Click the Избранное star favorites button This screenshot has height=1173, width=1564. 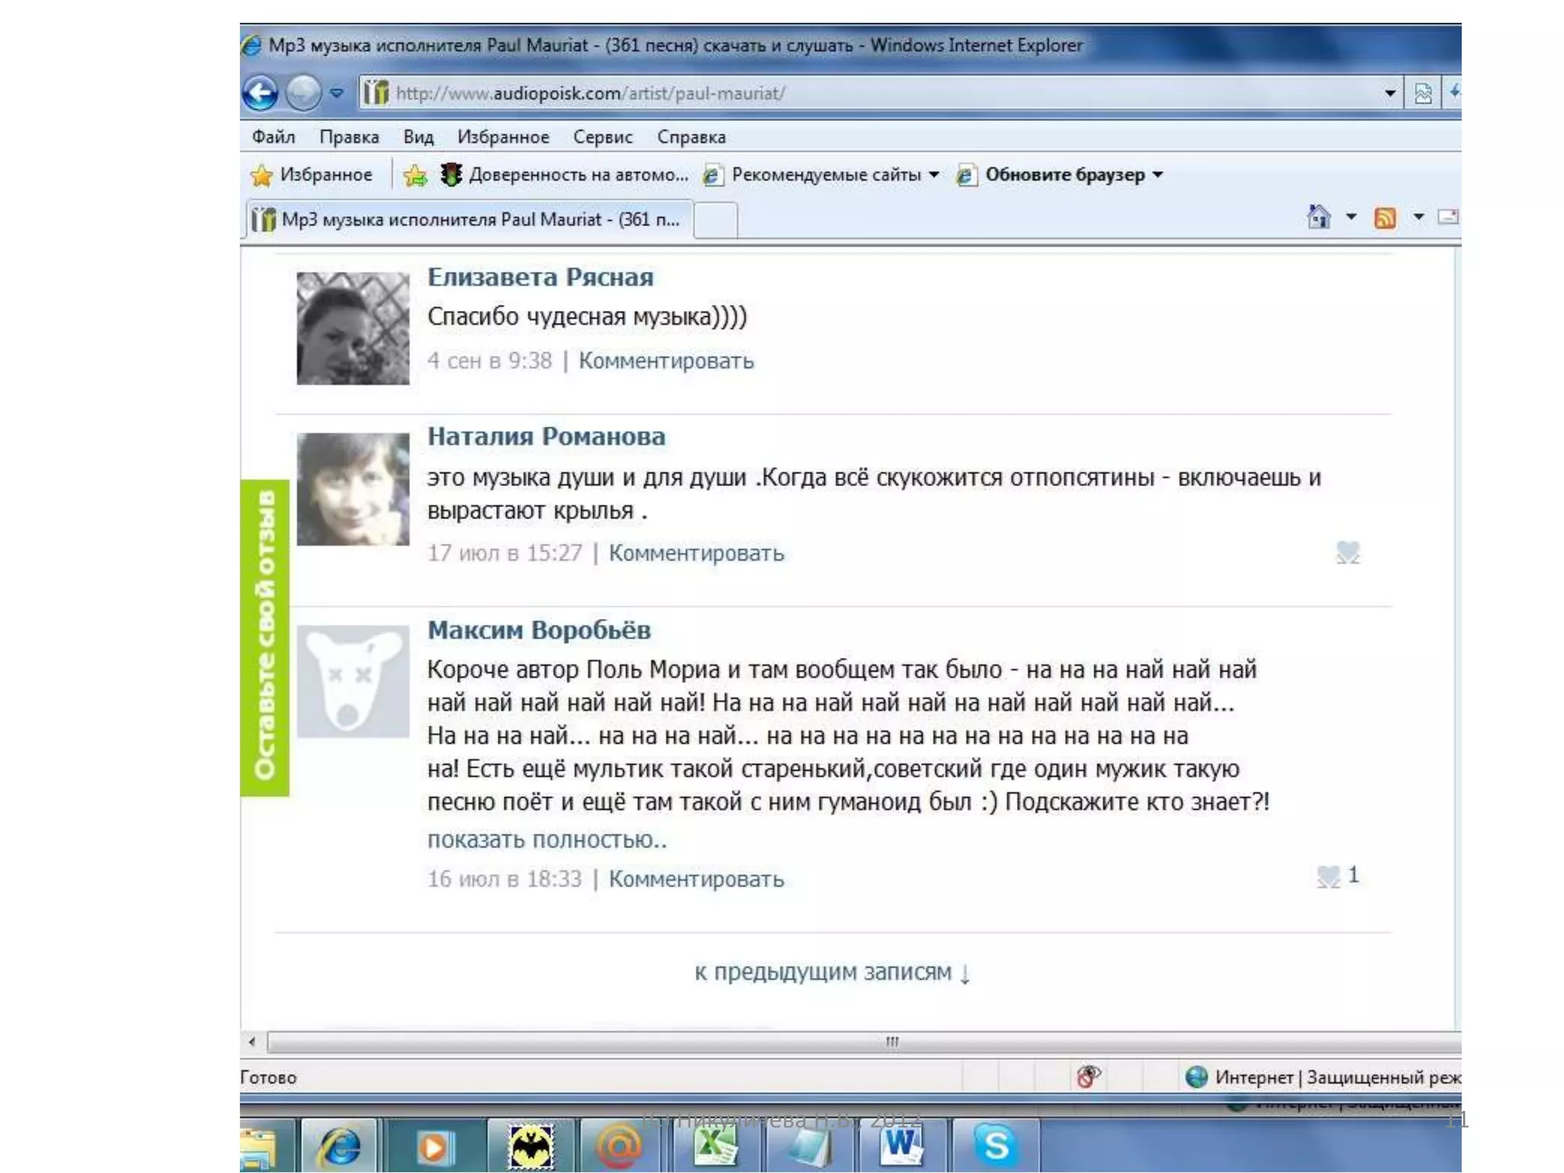click(312, 175)
